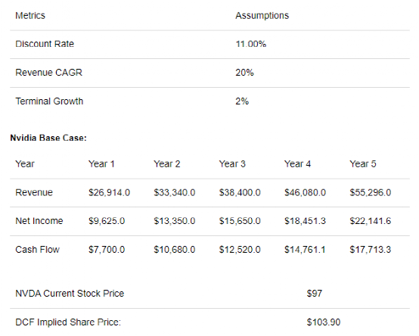Select the Metrics column header

pyautogui.click(x=30, y=15)
